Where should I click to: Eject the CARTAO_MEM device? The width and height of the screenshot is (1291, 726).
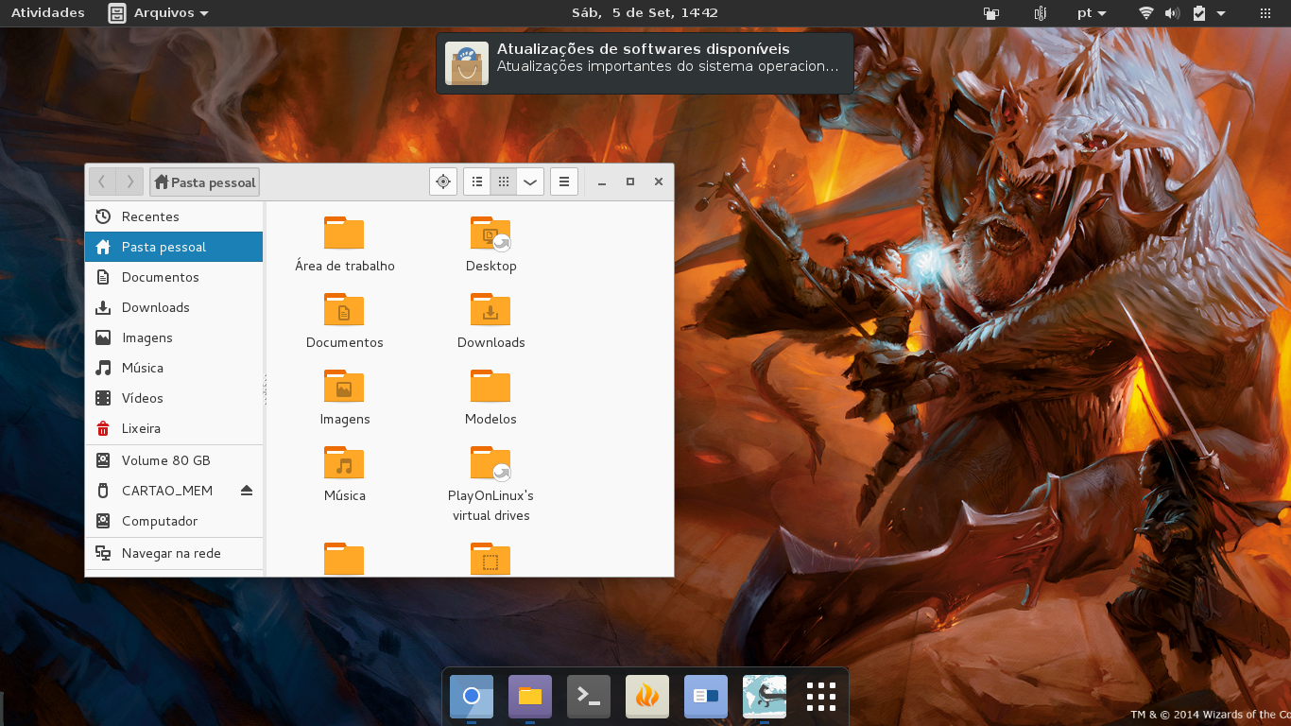(x=247, y=491)
